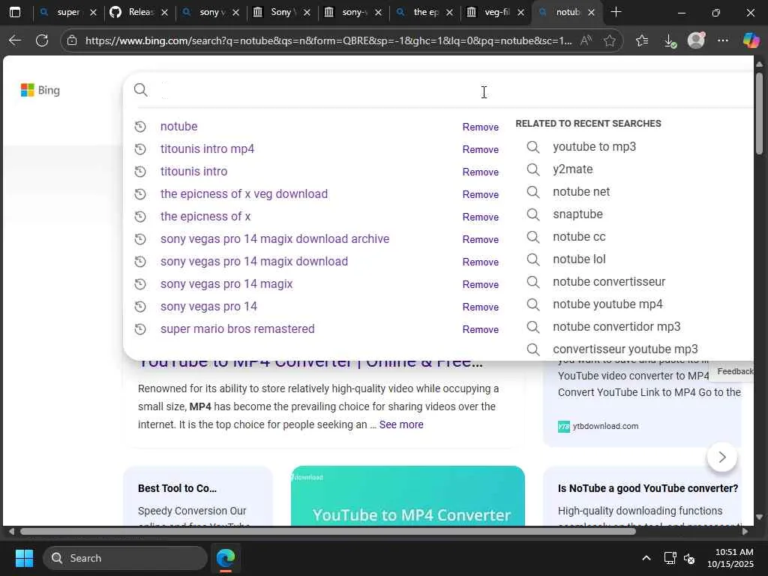The image size is (768, 576).
Task: Close the 'veg-fil' tab
Action: click(x=520, y=12)
